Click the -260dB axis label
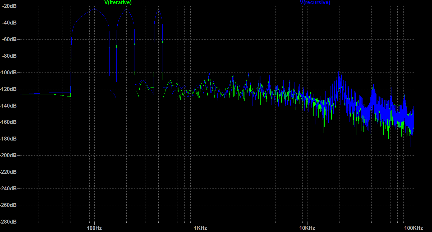The height and width of the screenshot is (232, 432). pyautogui.click(x=8, y=205)
